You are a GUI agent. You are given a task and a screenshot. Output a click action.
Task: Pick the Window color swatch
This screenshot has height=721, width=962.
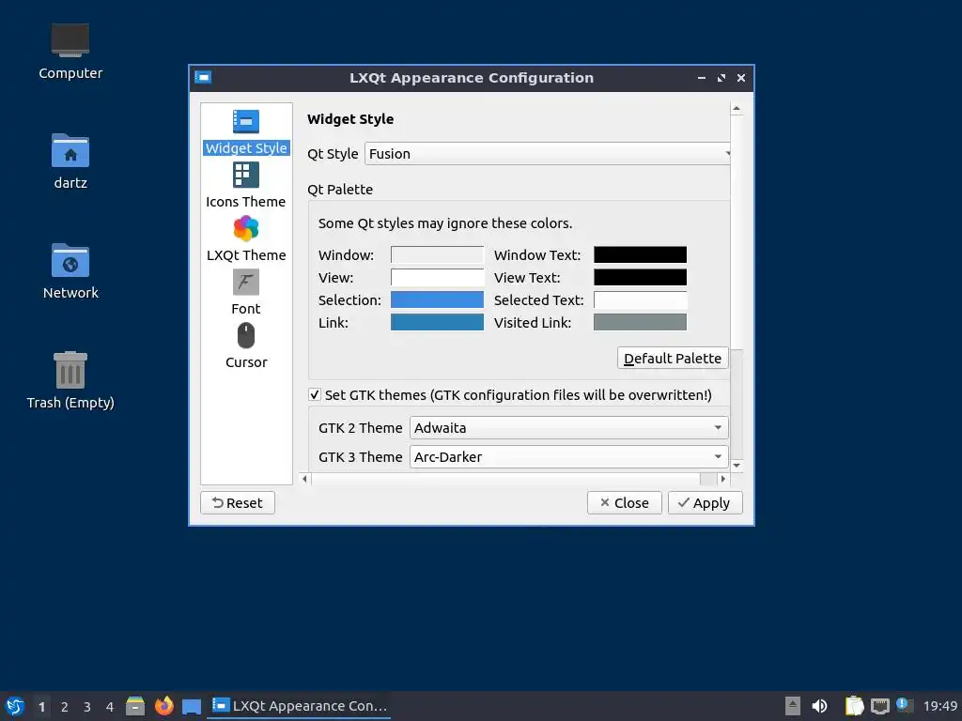[437, 255]
